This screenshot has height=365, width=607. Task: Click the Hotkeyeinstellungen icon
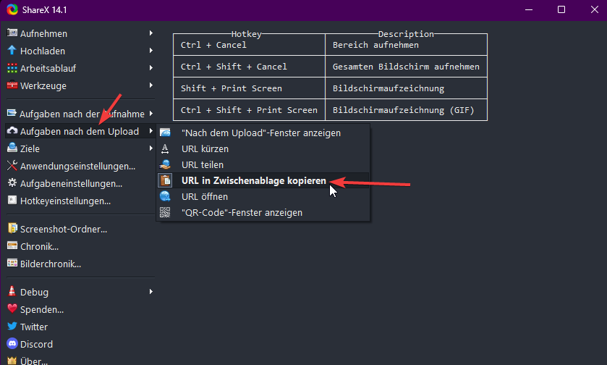(x=12, y=201)
